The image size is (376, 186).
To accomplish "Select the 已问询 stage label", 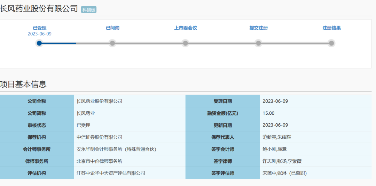I will pyautogui.click(x=112, y=28).
